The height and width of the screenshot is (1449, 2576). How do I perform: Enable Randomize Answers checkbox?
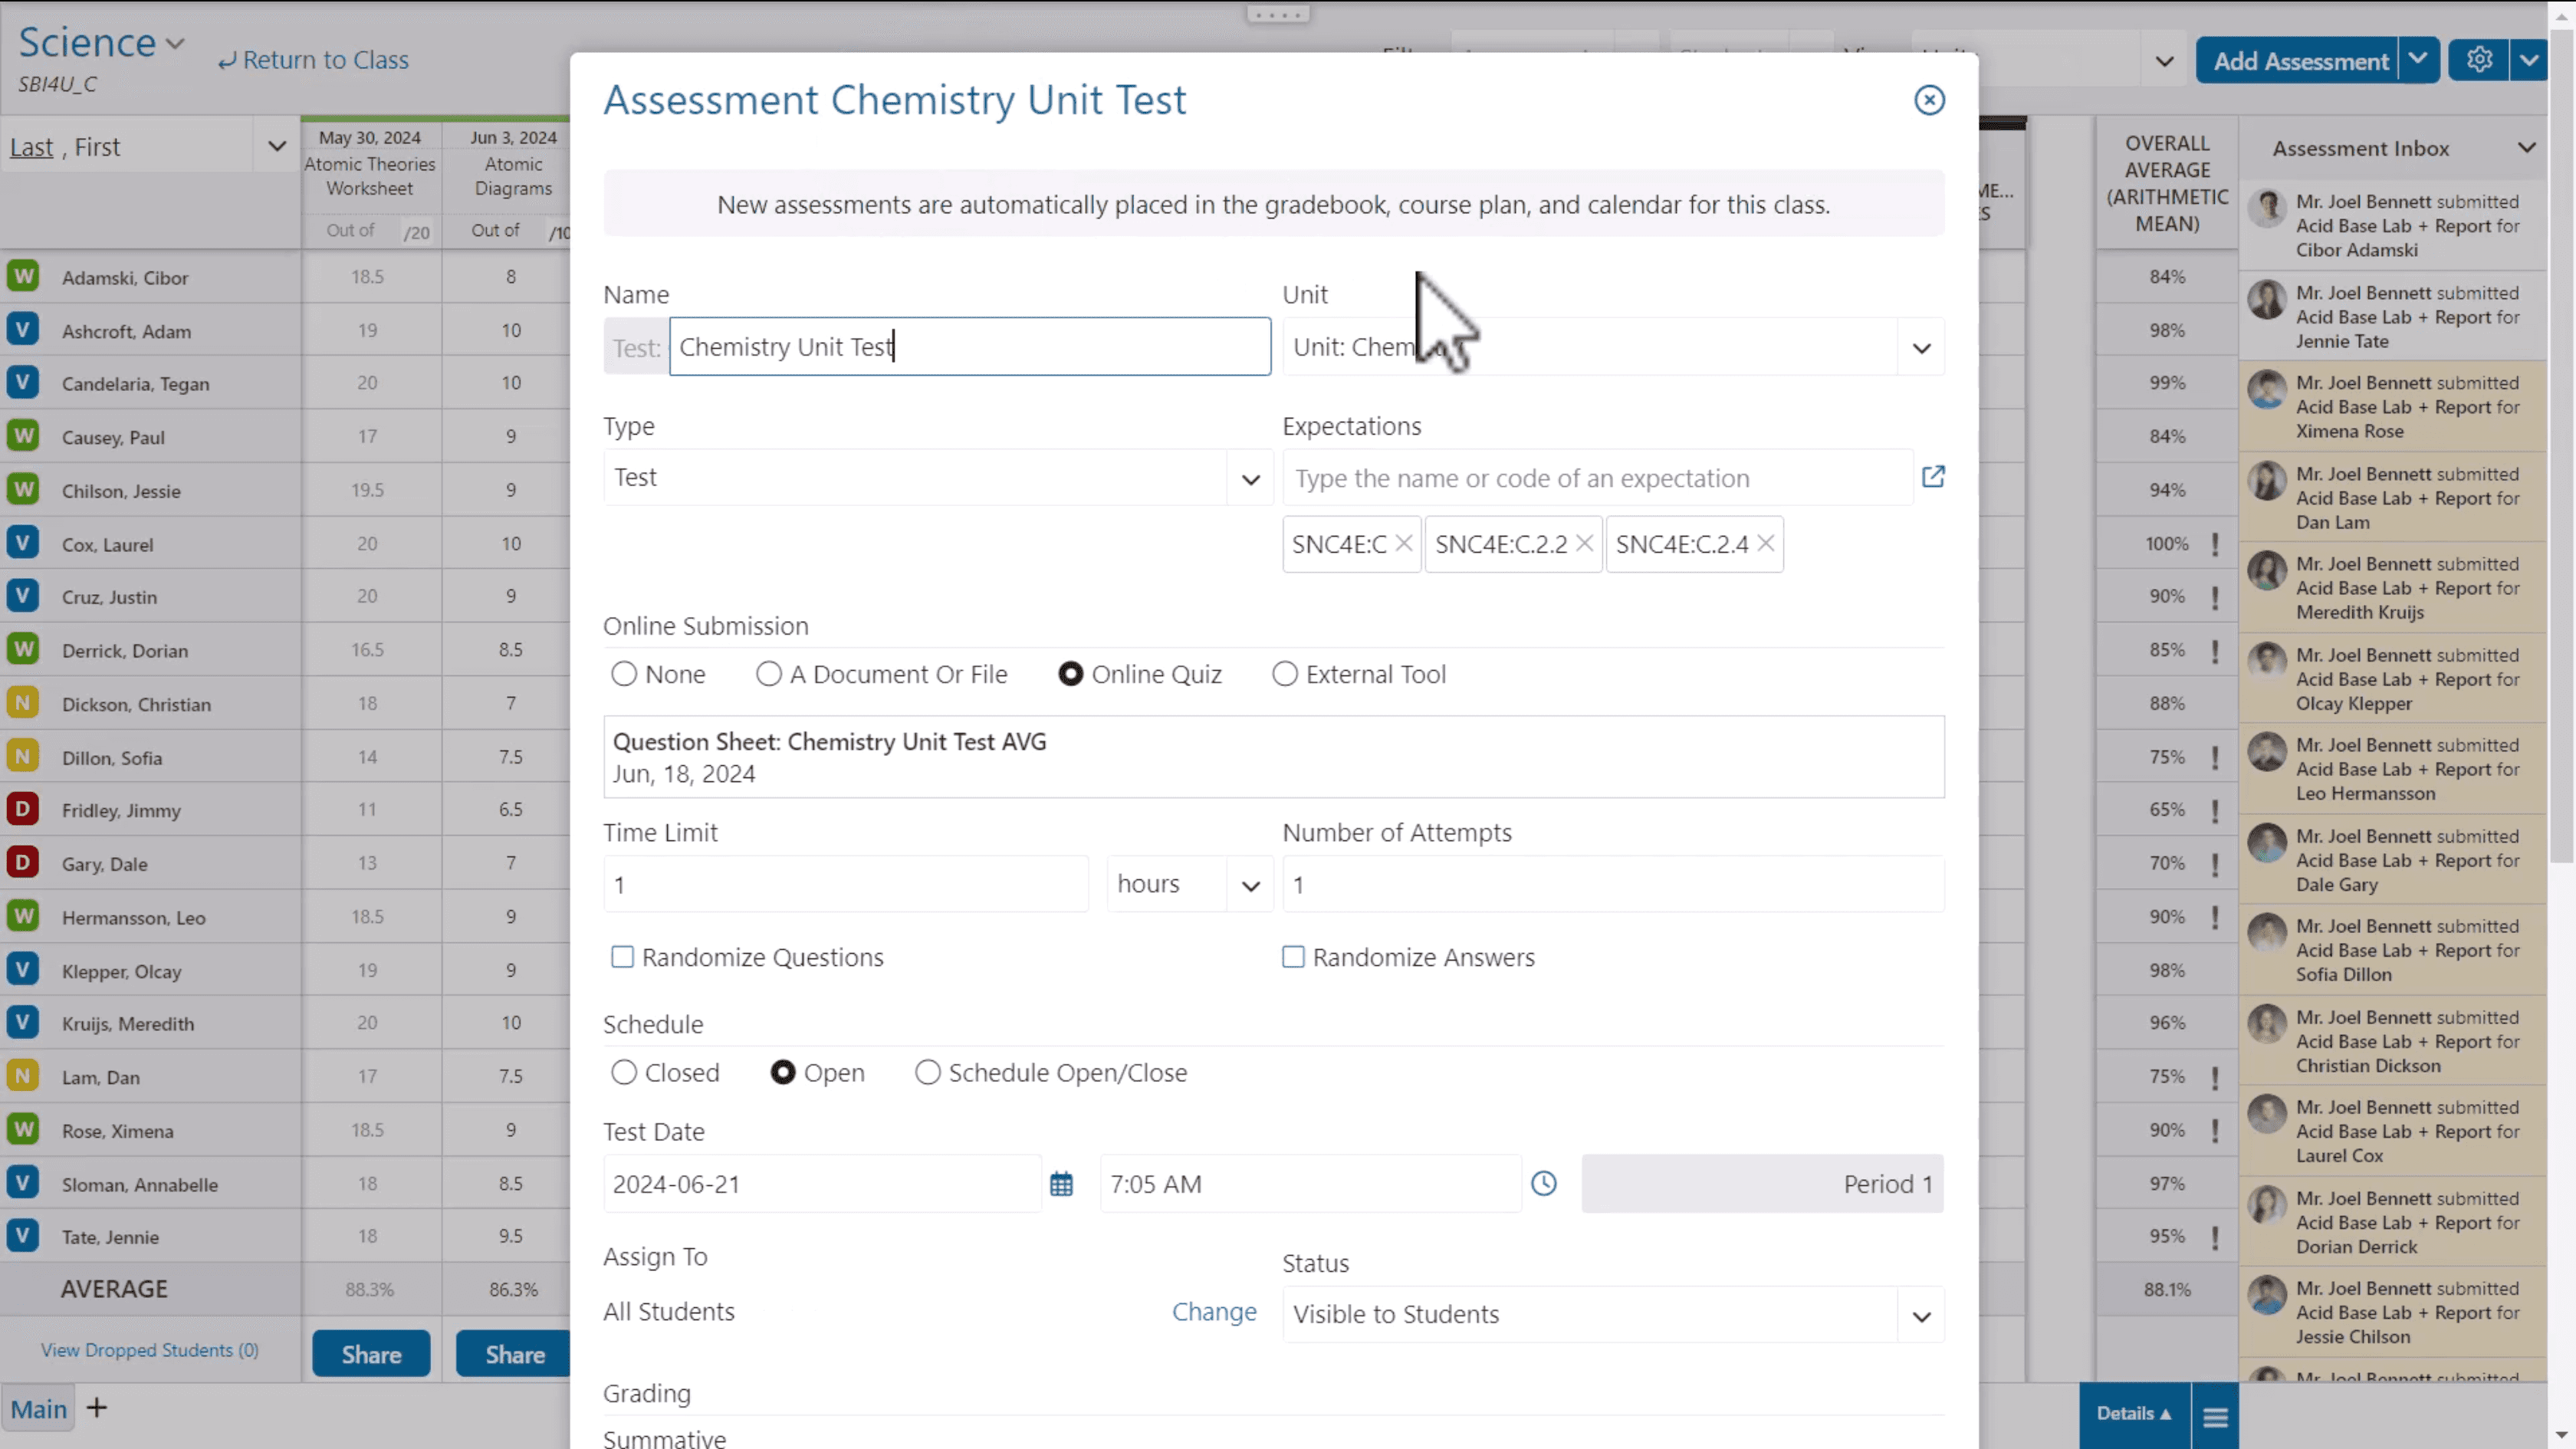click(1293, 957)
